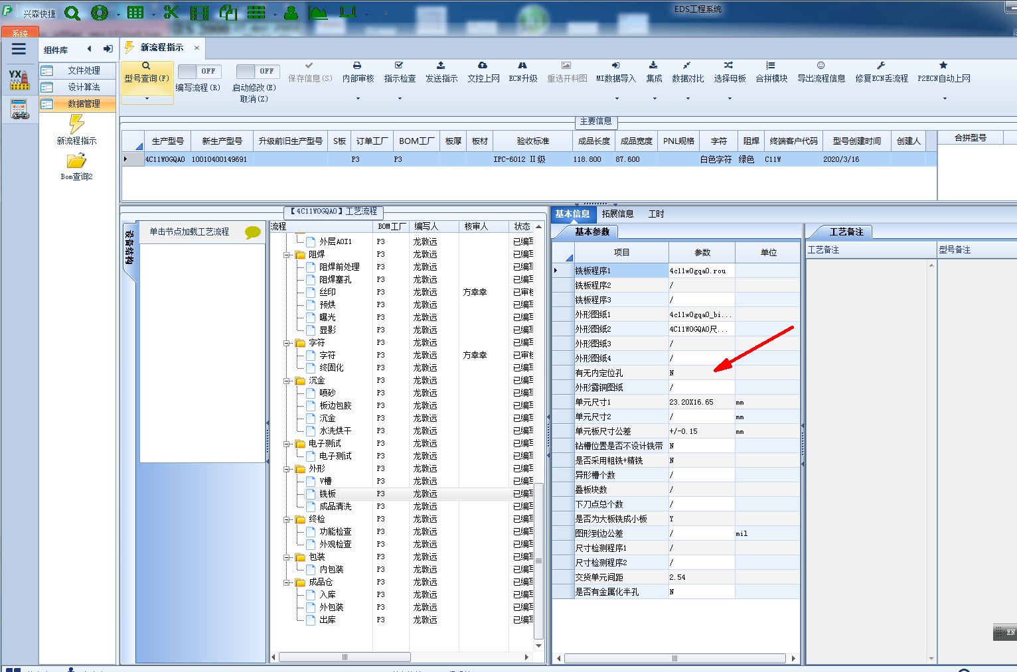Image resolution: width=1017 pixels, height=672 pixels.
Task: Open the Bom查询2 folder shortcut
Action: pos(76,167)
